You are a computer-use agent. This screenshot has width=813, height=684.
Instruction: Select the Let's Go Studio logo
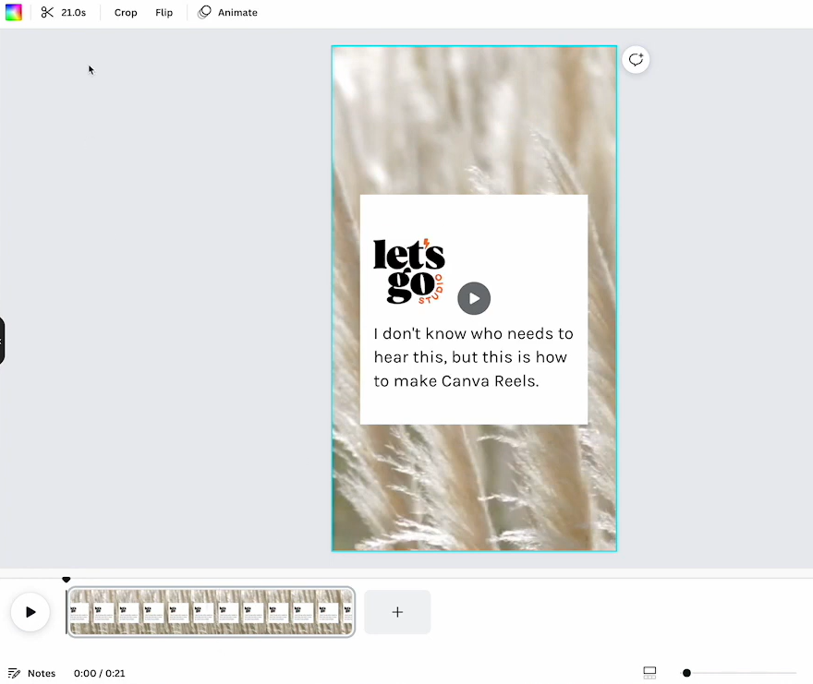[408, 271]
